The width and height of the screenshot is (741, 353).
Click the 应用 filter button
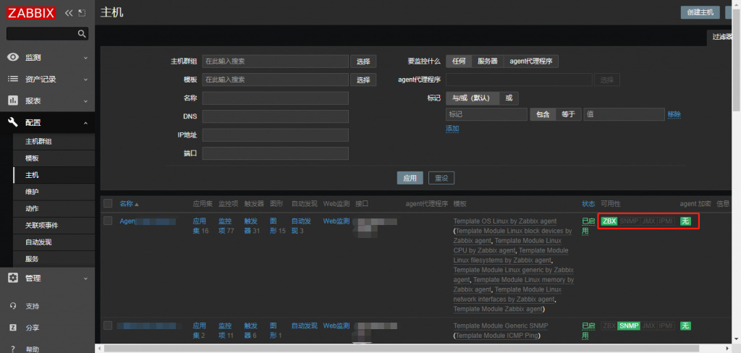coord(410,178)
